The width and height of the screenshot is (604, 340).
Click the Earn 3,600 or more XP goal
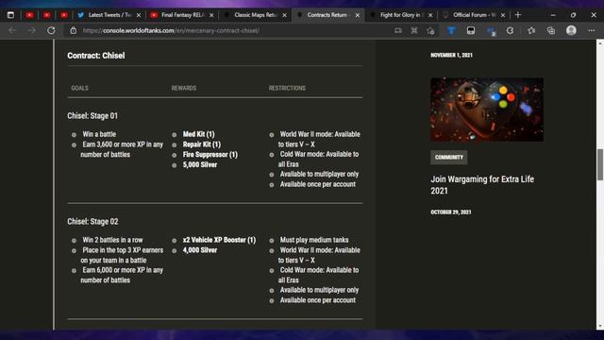pyautogui.click(x=122, y=149)
